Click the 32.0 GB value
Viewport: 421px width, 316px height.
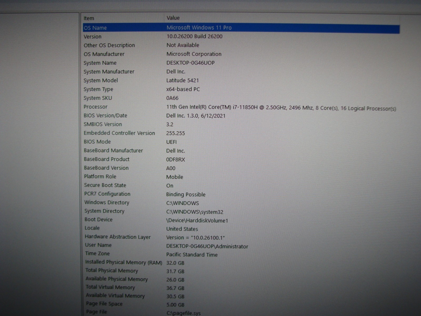175,263
